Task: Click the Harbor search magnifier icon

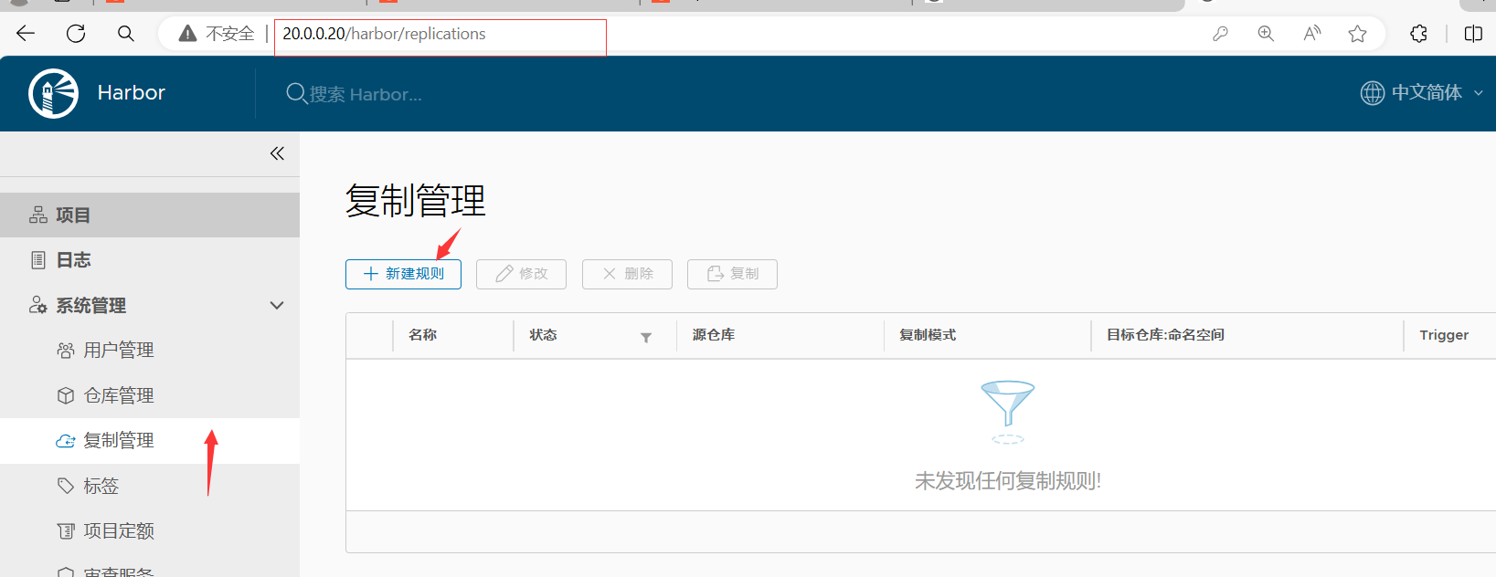Action: [x=296, y=93]
